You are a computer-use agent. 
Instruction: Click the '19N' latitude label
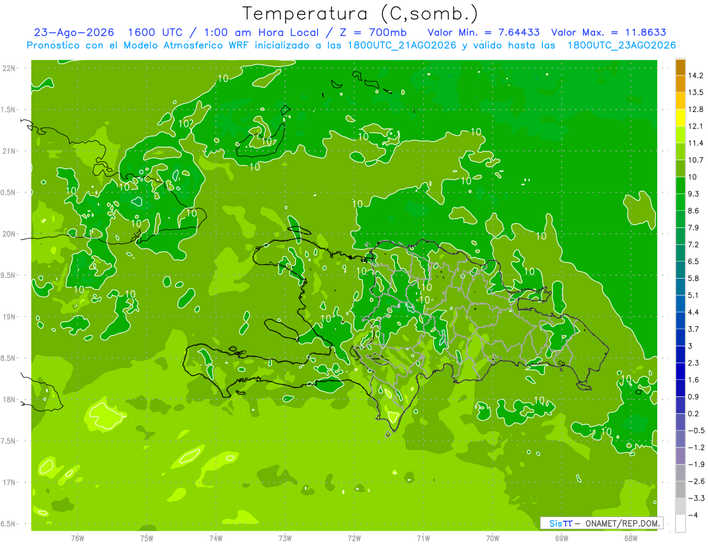click(x=9, y=317)
